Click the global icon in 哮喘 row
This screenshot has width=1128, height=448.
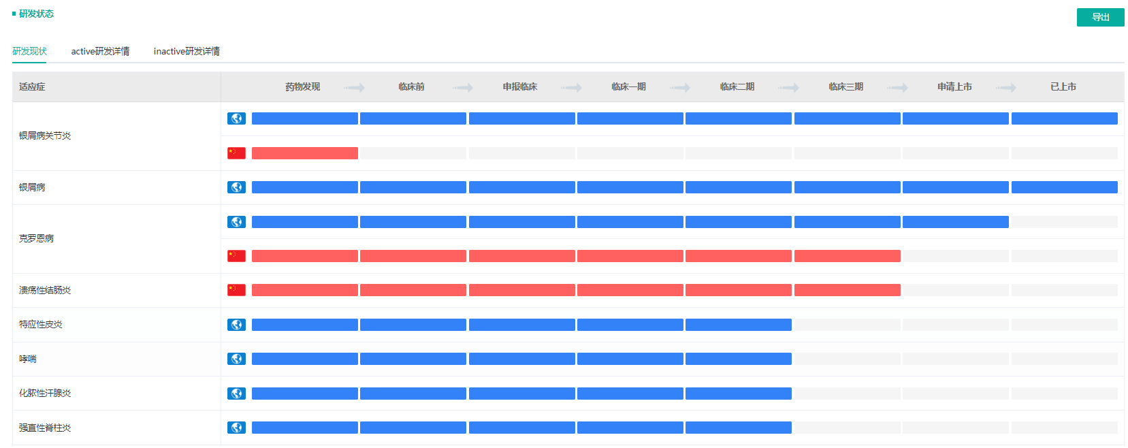236,359
